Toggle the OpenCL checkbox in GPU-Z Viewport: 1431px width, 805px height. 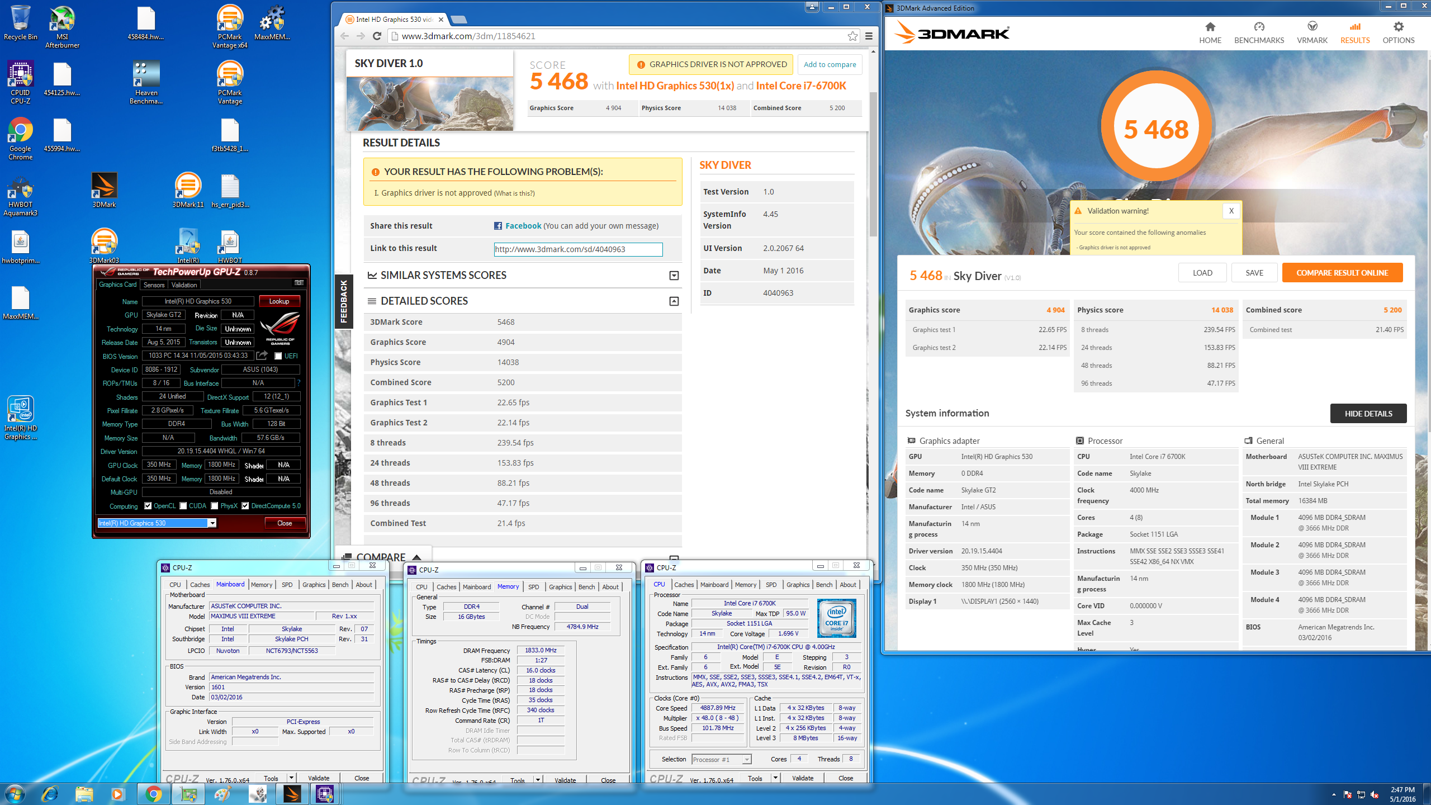click(148, 506)
